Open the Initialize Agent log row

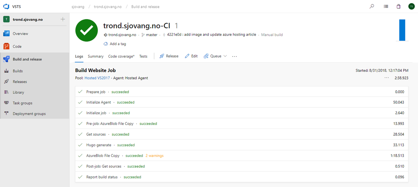click(x=242, y=102)
